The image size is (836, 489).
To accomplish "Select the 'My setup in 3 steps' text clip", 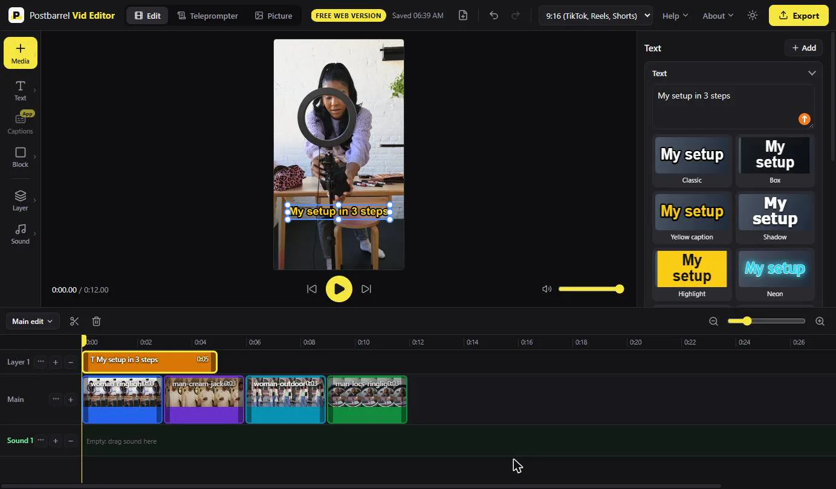I will point(149,361).
